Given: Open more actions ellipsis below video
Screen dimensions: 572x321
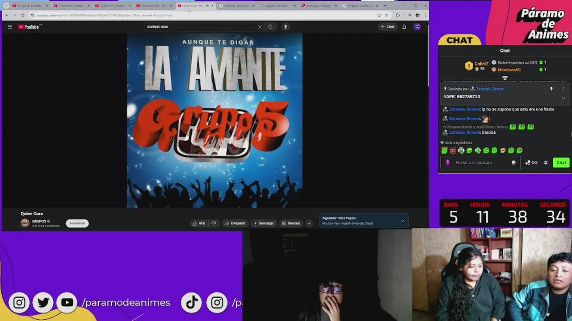Looking at the screenshot, I should 309,223.
